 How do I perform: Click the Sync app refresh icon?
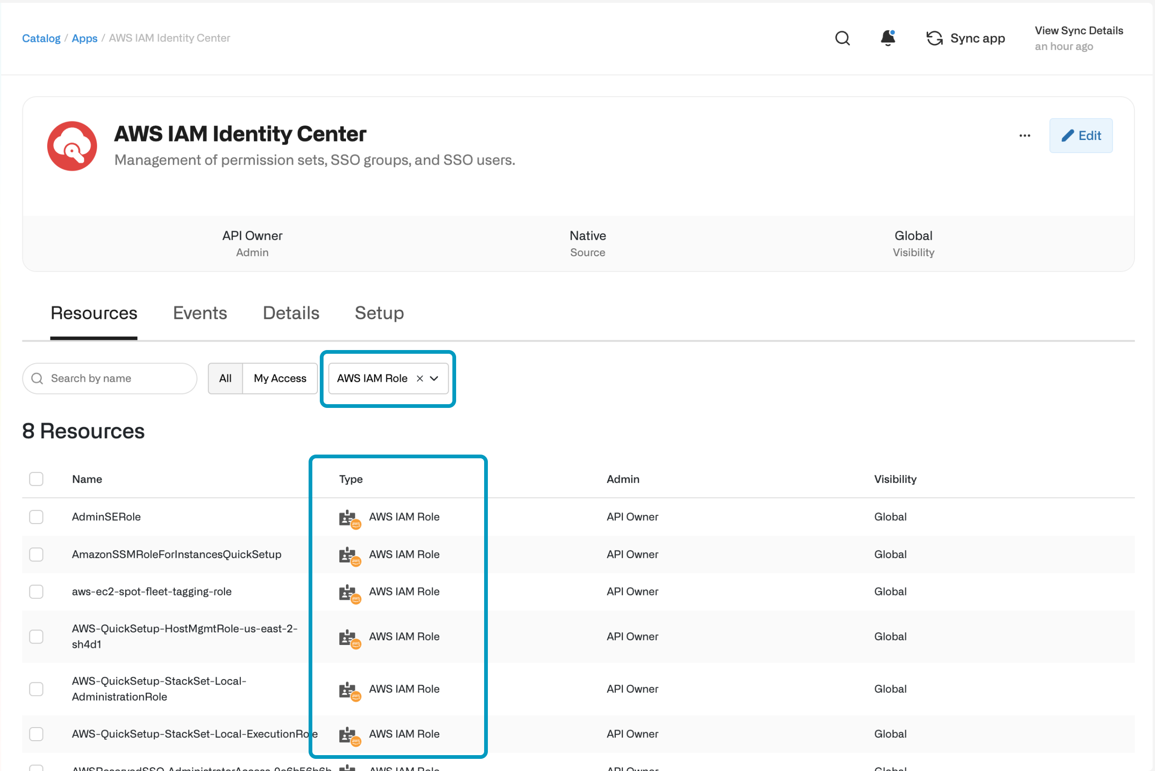coord(934,38)
